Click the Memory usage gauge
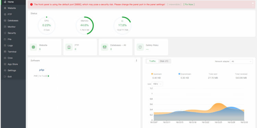The height and width of the screenshot is (128, 257). (x=84, y=26)
